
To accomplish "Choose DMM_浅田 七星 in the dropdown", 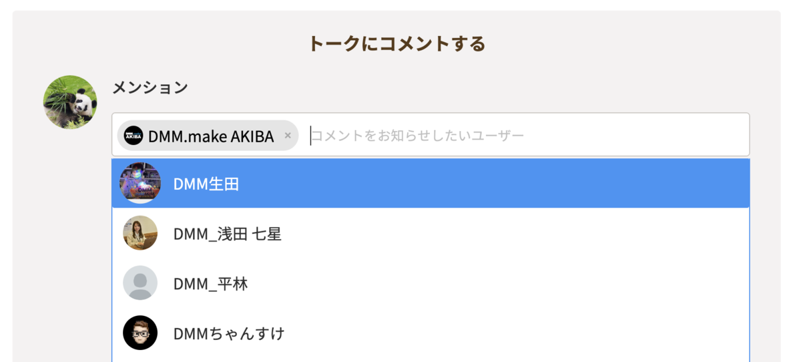I will coord(227,234).
